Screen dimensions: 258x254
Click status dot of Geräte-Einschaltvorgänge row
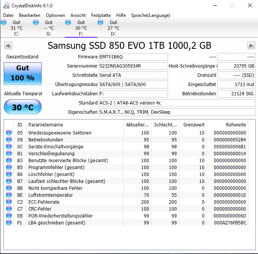pyautogui.click(x=9, y=146)
